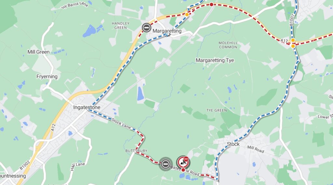Click the grey no-entry icon on Ingatestone Road
Viewport: 333px width, 185px height.
166,164
